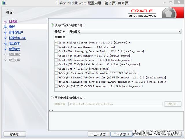Click the 创建域 step node icon

(5, 22)
